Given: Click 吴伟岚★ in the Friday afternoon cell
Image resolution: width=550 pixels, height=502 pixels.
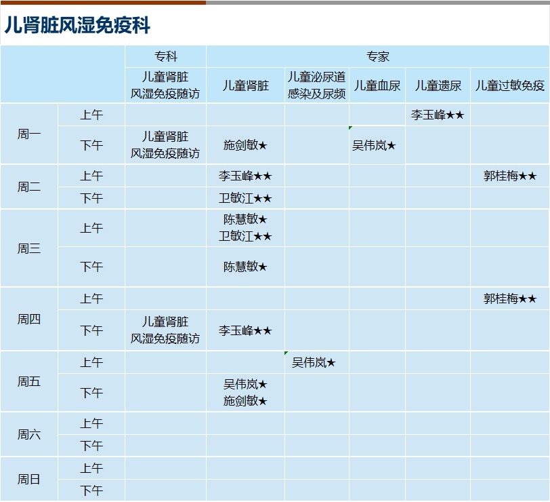Looking at the screenshot, I should click(245, 384).
